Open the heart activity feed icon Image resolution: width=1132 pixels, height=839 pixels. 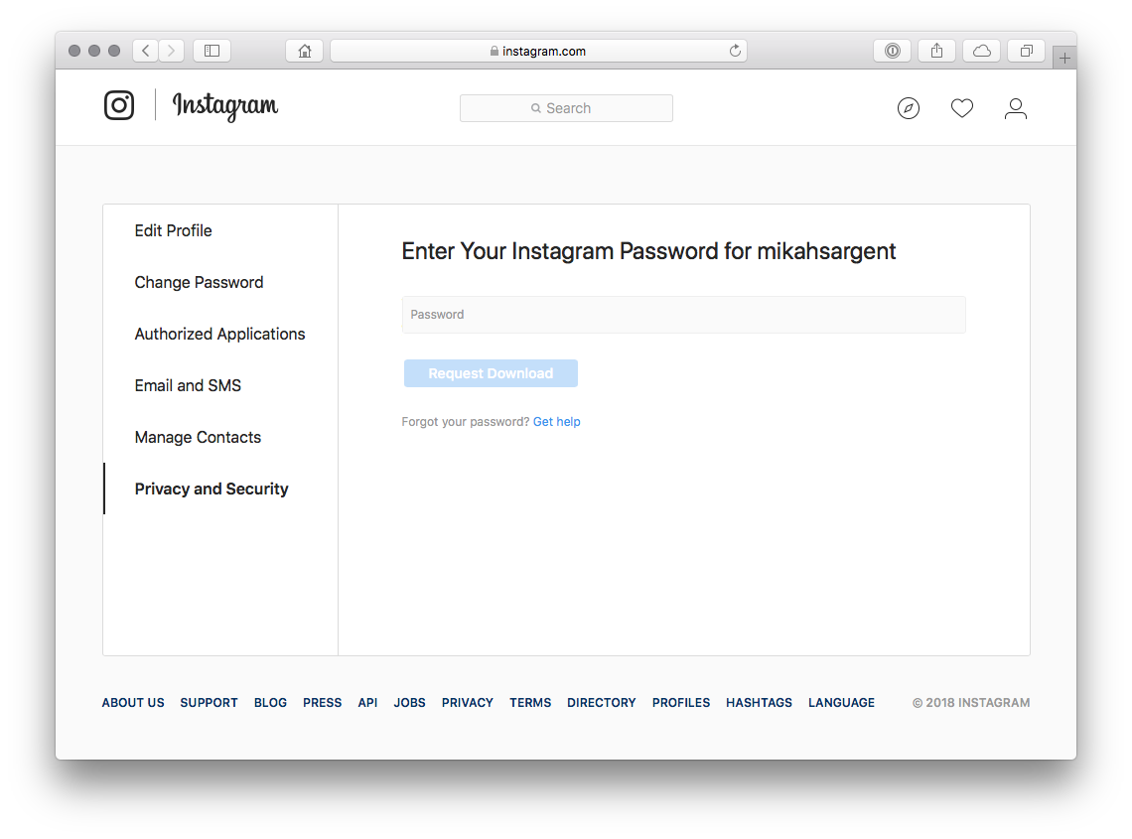click(x=962, y=108)
